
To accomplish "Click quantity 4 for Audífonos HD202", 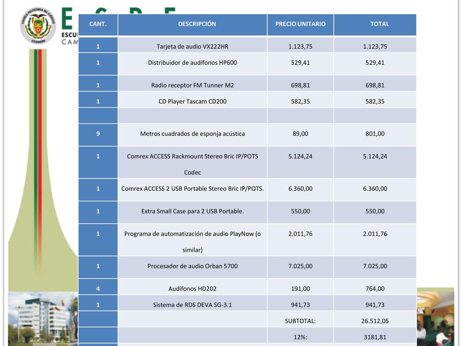I will click(98, 289).
